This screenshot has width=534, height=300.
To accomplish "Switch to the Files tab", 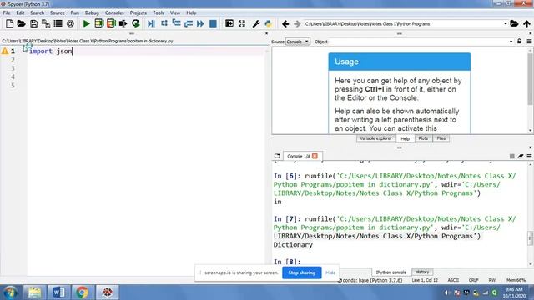I will coord(441,138).
